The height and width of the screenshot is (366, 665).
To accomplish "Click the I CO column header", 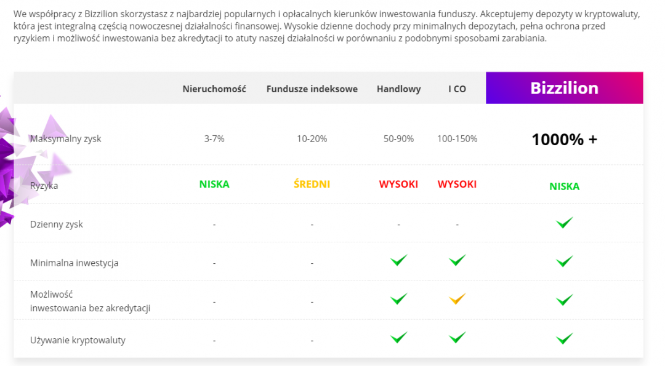I will [457, 89].
